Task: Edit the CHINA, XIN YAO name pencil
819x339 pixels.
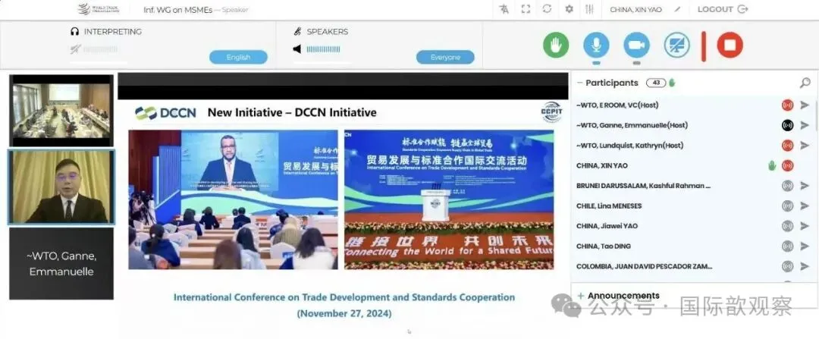Action: [x=677, y=10]
